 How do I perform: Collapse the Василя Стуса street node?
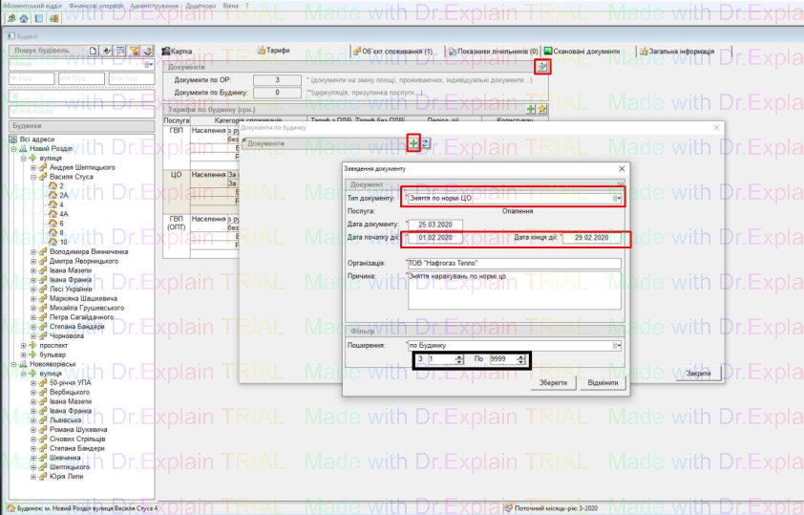click(32, 176)
